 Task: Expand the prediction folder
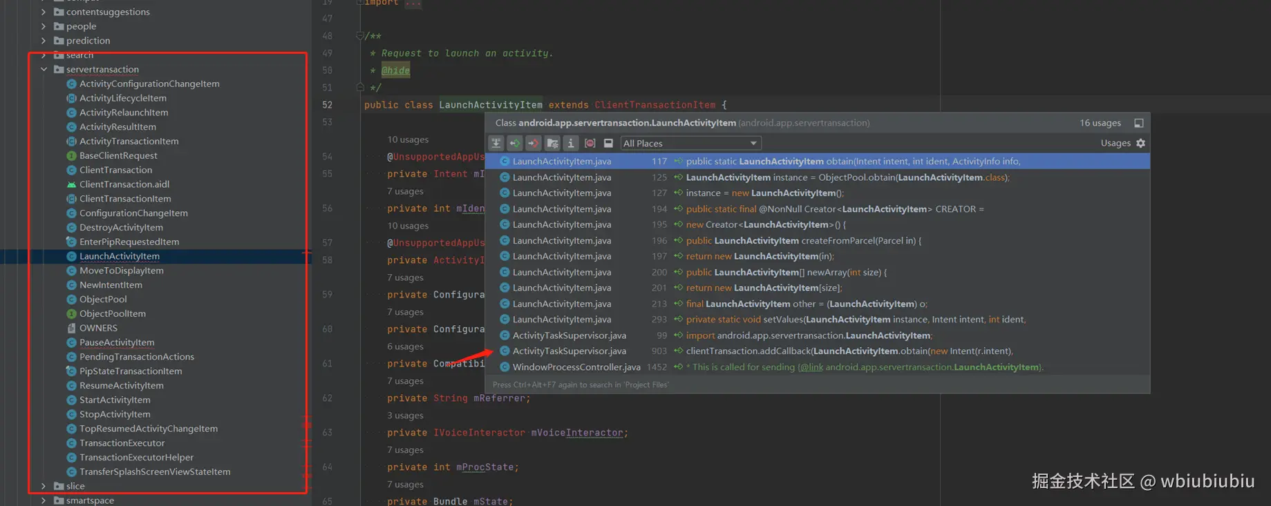(44, 41)
